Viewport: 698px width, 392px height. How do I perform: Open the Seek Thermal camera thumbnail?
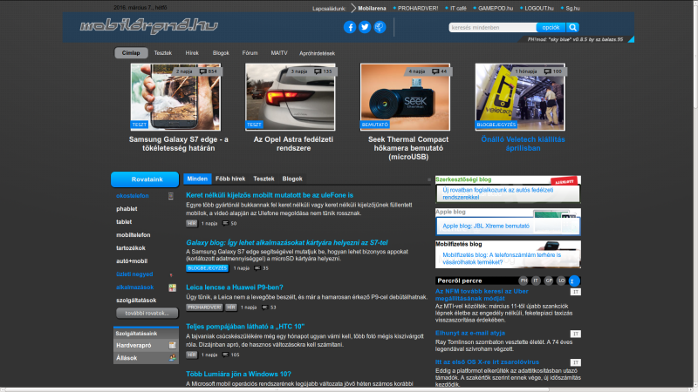coord(405,97)
